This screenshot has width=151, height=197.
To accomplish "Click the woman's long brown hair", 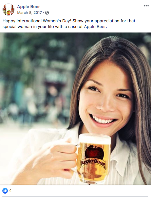I will 138,88.
